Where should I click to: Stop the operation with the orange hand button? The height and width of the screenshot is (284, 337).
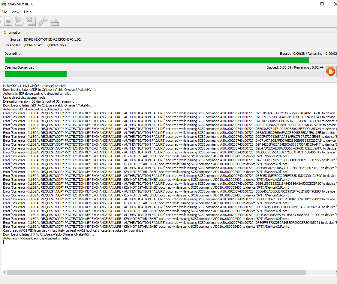click(331, 71)
